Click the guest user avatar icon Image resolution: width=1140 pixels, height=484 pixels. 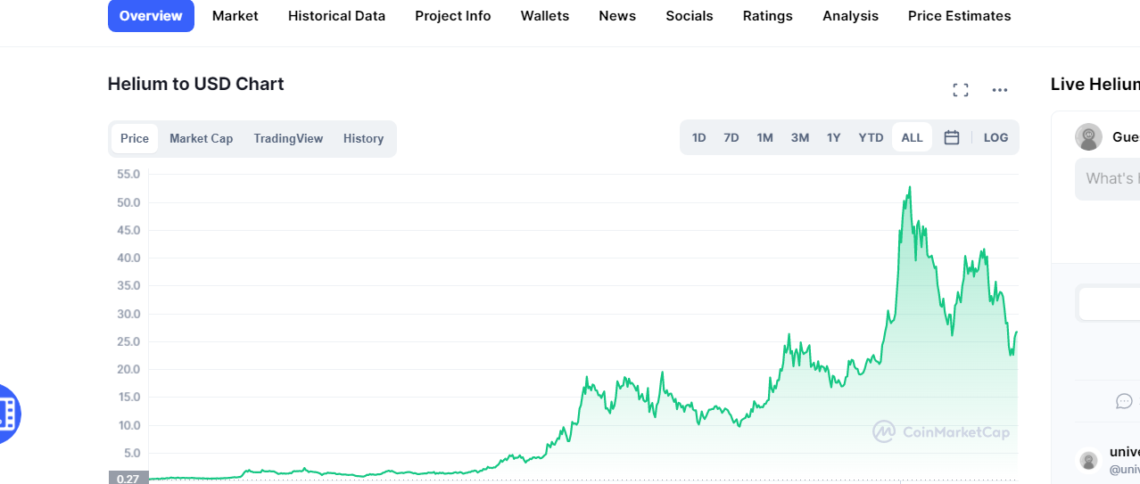tap(1088, 137)
